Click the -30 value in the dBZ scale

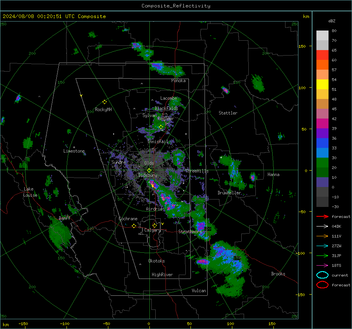point(335,207)
